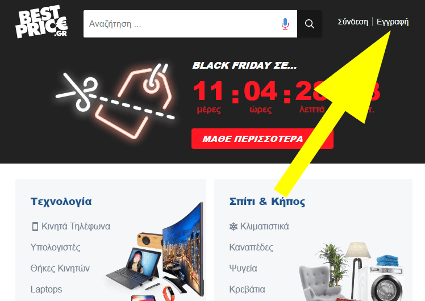
Task: Open the Ψυγεία category link
Action: tap(243, 268)
